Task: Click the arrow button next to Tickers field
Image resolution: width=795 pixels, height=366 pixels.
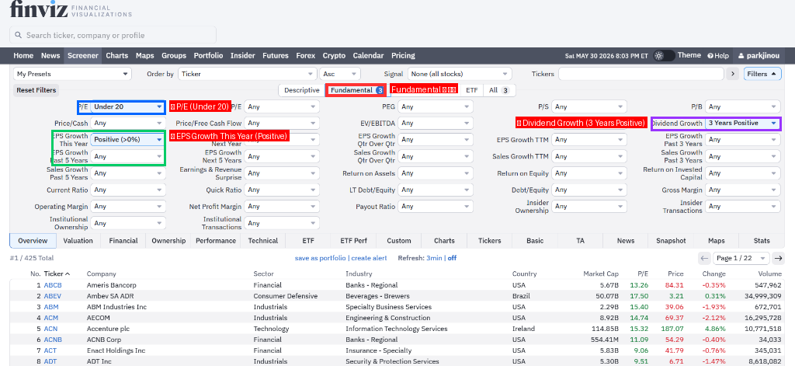Action: [x=732, y=74]
